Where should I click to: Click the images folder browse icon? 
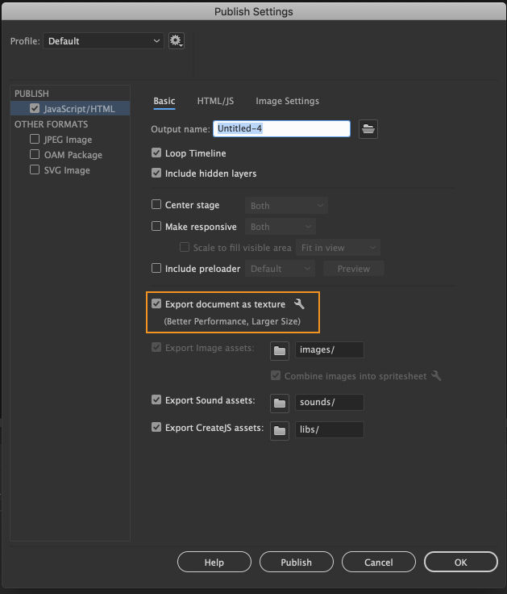tap(280, 350)
